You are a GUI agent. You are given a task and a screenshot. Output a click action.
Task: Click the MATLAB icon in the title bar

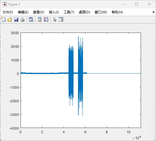click(5, 4)
